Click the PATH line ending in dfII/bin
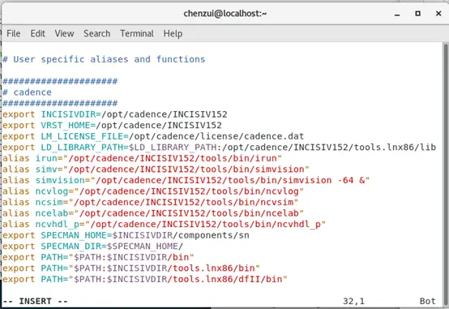This screenshot has height=309, width=449. pos(145,279)
